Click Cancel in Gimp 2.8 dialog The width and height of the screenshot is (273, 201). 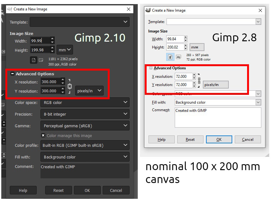pyautogui.click(x=248, y=139)
